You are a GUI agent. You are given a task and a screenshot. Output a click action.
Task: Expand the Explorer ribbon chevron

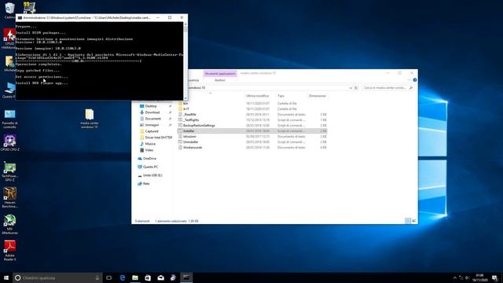[409, 80]
